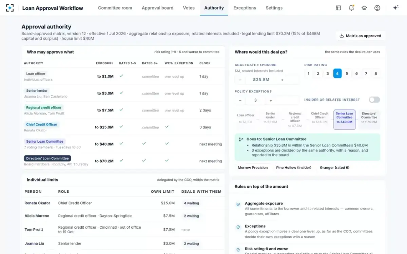This screenshot has width=407, height=254.
Task: Click the 3 days clock value
Action: [x=205, y=127]
